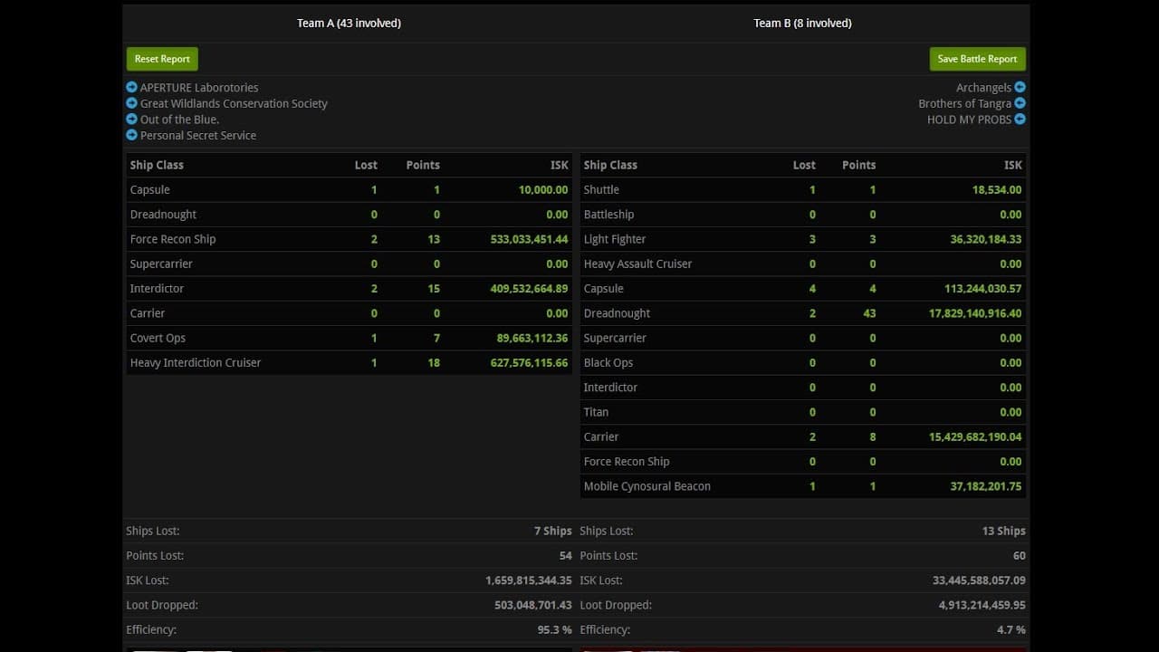Select Titan row label
Image resolution: width=1159 pixels, height=652 pixels.
(x=596, y=412)
